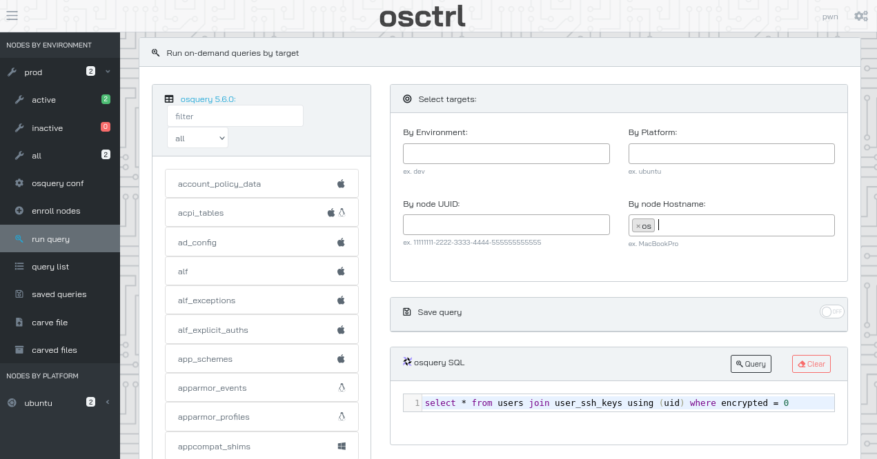Click into the osquery SQL editor line
Viewport: 877px width, 459px height.
628,403
